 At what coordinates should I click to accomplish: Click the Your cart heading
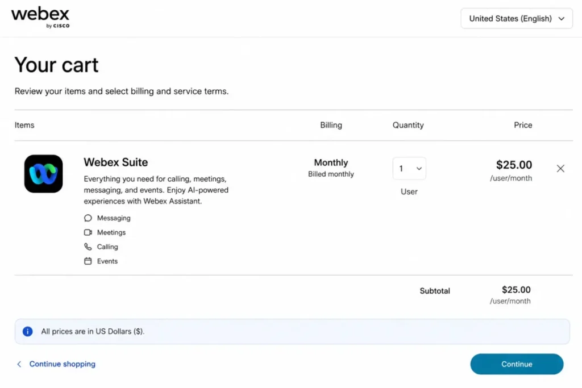(56, 65)
